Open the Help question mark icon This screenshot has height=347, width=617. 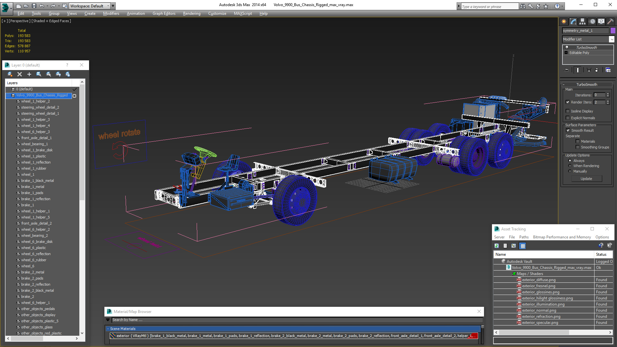click(x=557, y=6)
